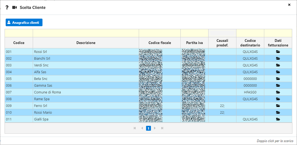The image size is (297, 145).
Task: Sort by the Codice destinatario column header
Action: pyautogui.click(x=250, y=43)
